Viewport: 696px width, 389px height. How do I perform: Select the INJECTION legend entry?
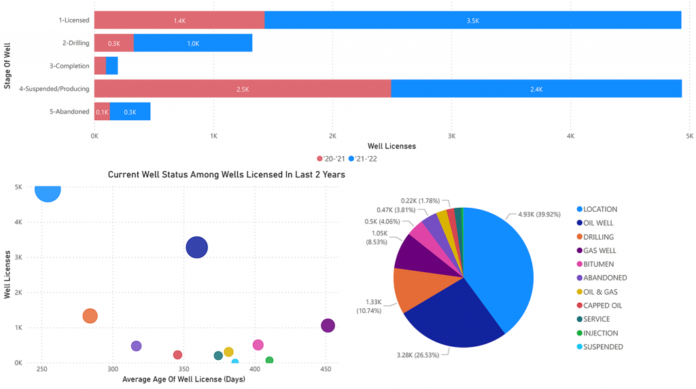pyautogui.click(x=597, y=333)
